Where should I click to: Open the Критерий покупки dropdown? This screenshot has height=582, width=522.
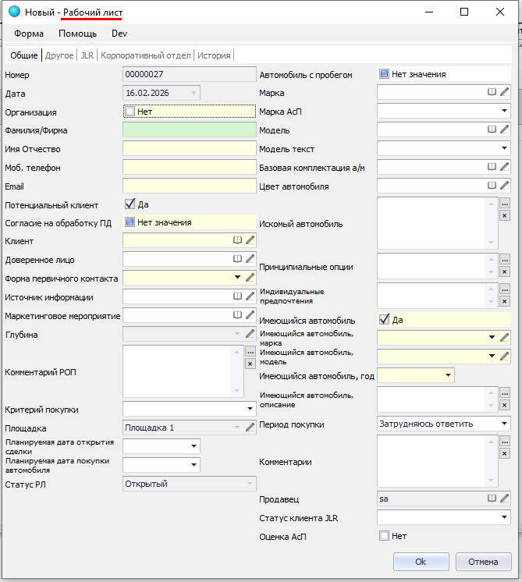coord(240,409)
